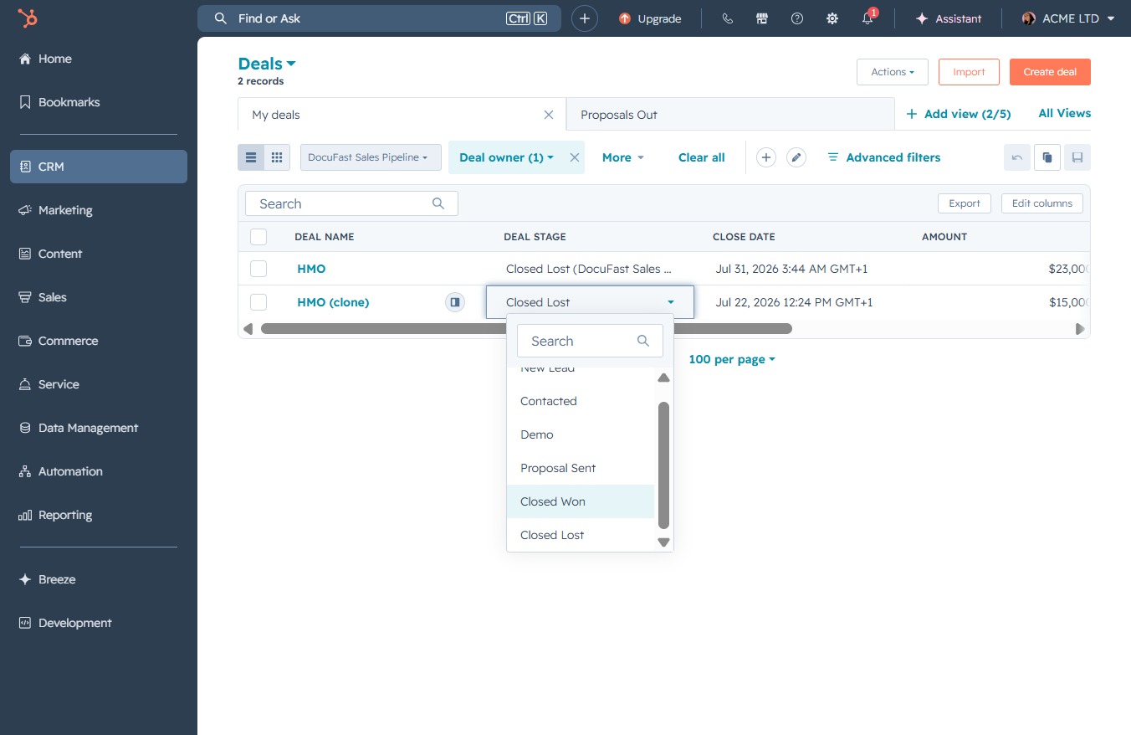The height and width of the screenshot is (735, 1131).
Task: Select Closed Lost option in list
Action: pos(581,535)
